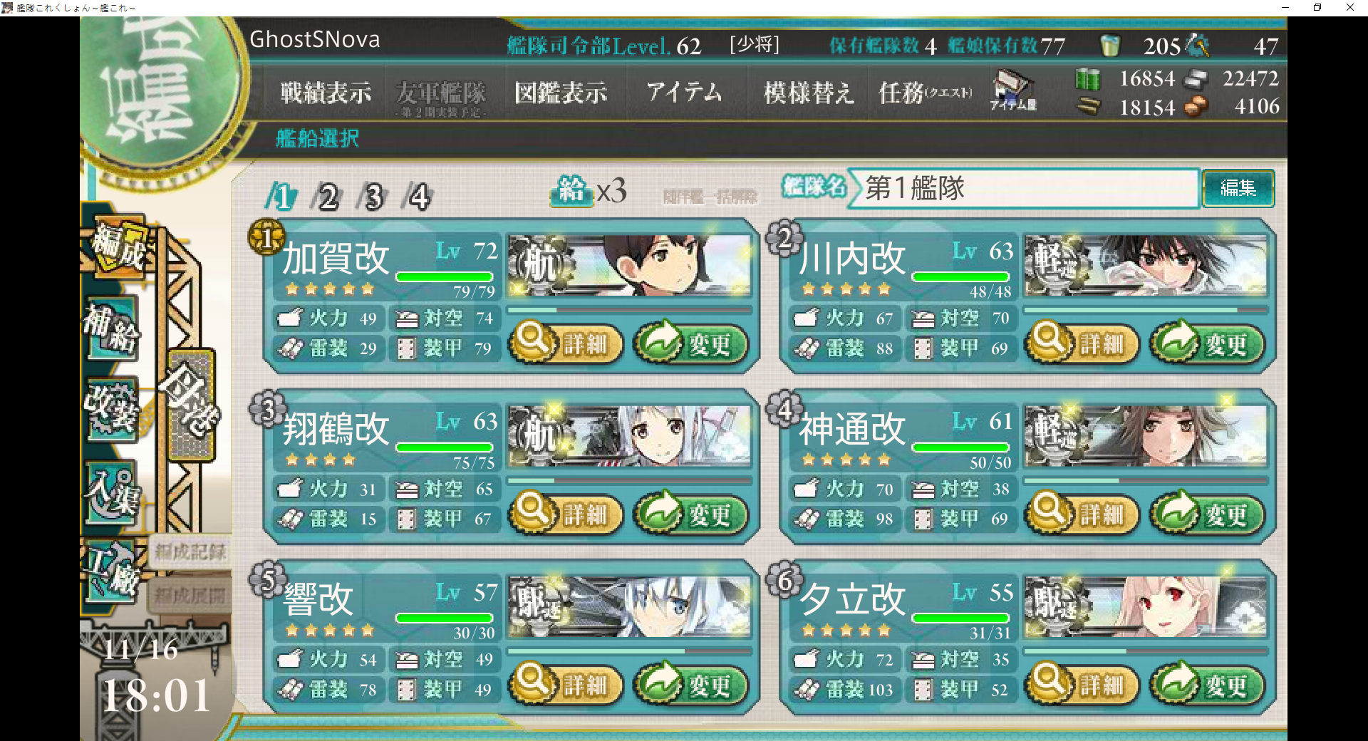Open the 模様替え furniture menu

click(808, 93)
